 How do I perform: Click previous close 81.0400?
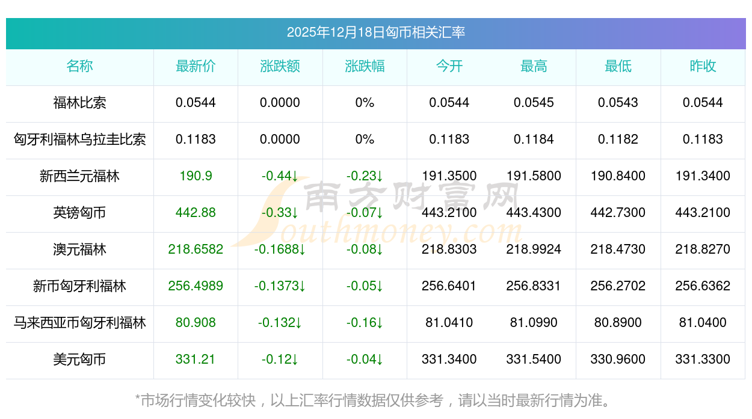tap(703, 323)
